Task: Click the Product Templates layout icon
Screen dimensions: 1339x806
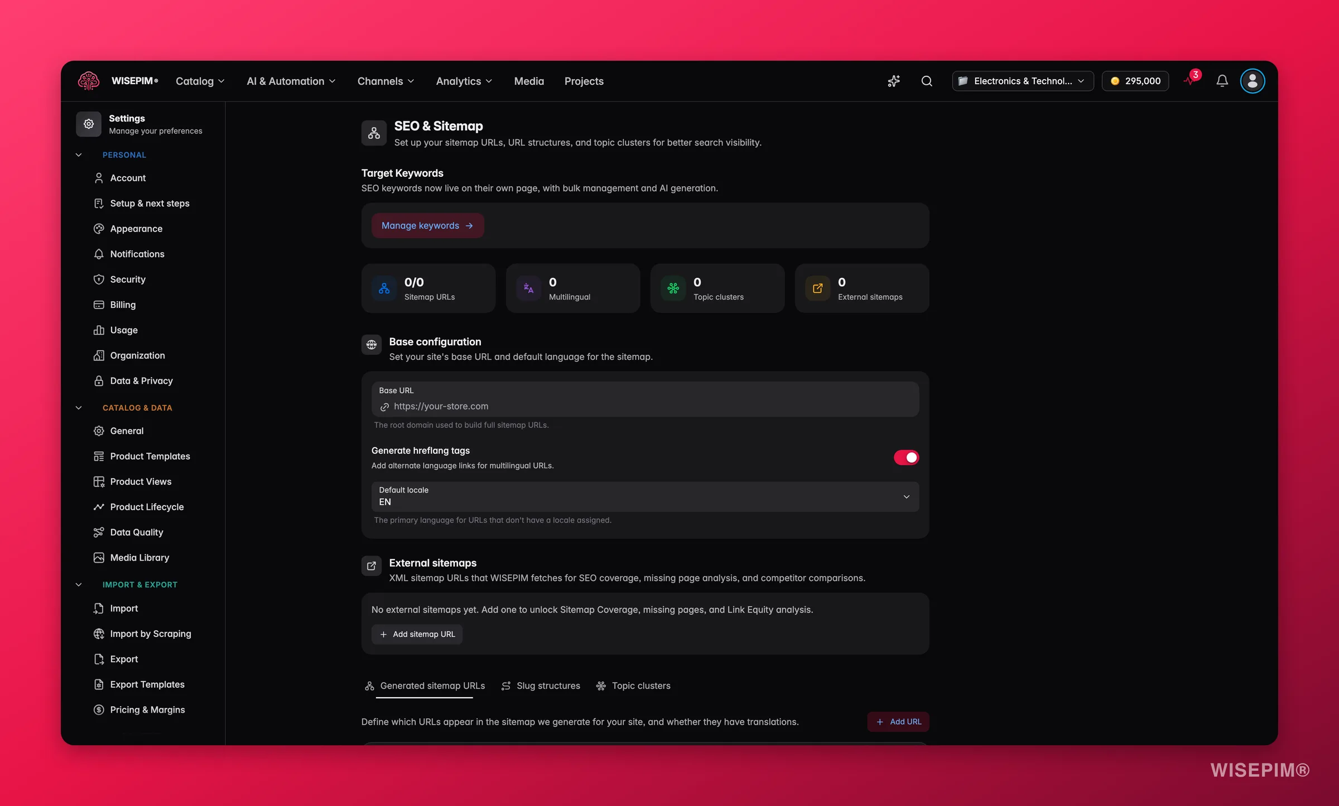Action: click(99, 456)
